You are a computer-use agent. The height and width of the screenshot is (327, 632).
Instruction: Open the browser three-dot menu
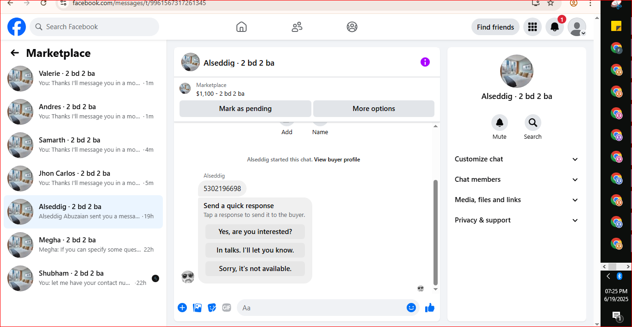click(x=590, y=3)
